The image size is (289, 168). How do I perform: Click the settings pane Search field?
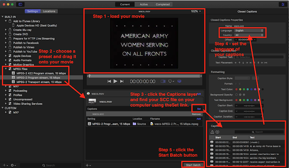coord(50,165)
